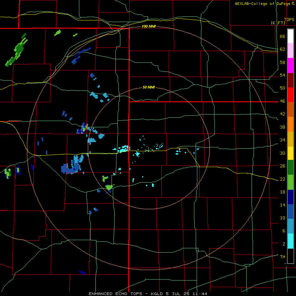Click the legend value 62
Image resolution: width=296 pixels, height=296 pixels.
click(x=283, y=49)
